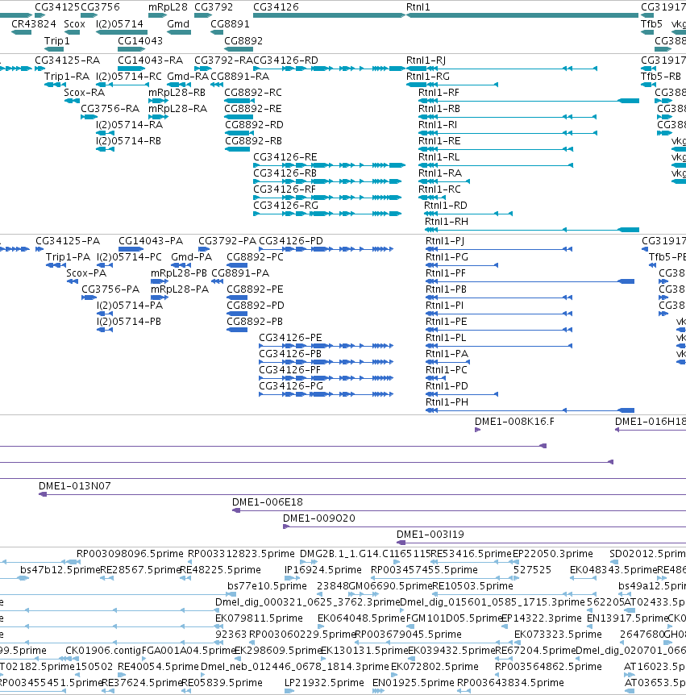This screenshot has width=686, height=695.
Task: Click the EK079811.5prime EST label
Action: coord(259,618)
